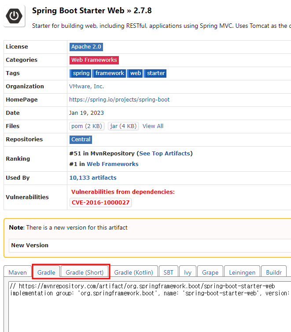Select the spring tag
Viewport: 291px width, 332px height.
[x=81, y=73]
